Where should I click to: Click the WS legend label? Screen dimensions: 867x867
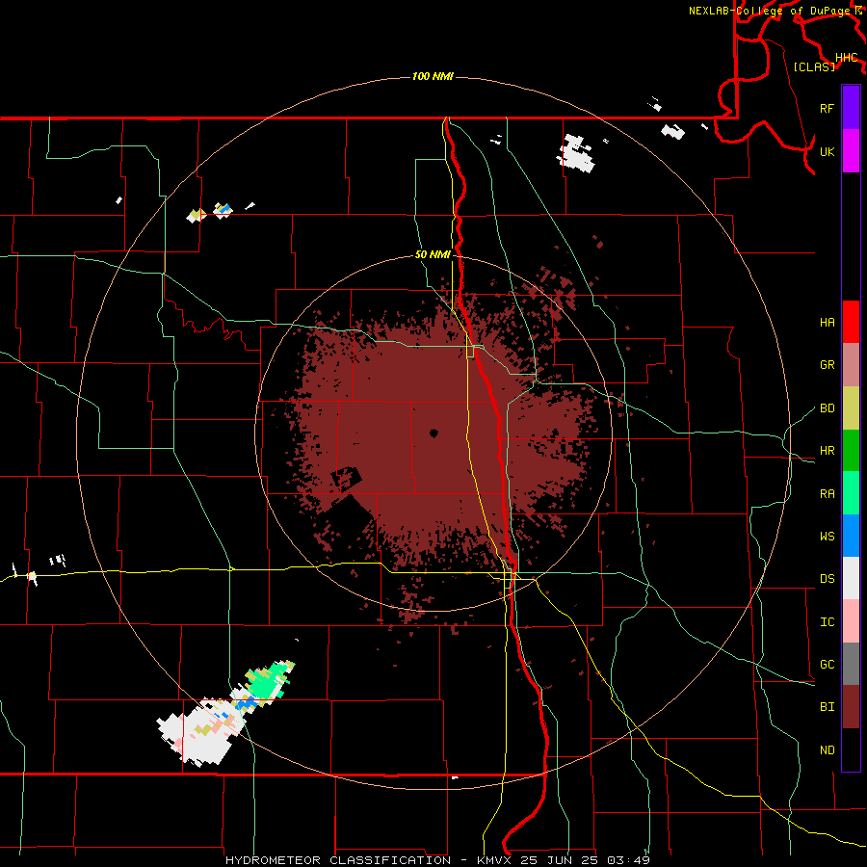(827, 537)
